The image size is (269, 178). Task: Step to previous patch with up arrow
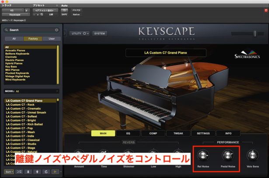[37, 171]
